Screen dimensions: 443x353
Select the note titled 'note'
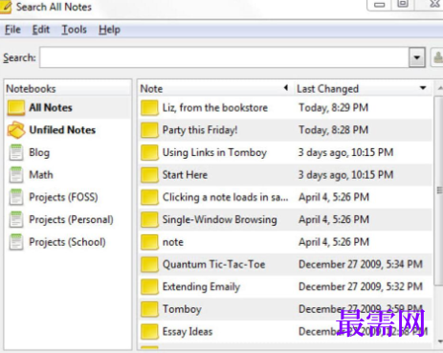173,242
